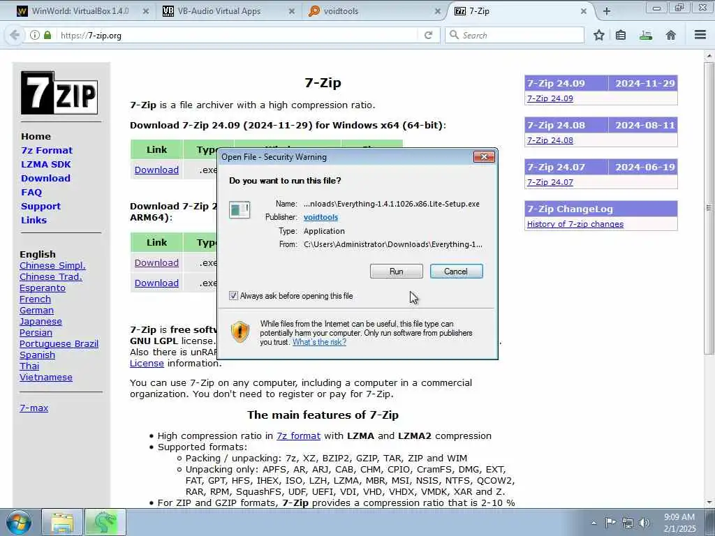Viewport: 715px width, 536px height.
Task: Close the VB-Audio Virtual Apps tab
Action: point(292,11)
